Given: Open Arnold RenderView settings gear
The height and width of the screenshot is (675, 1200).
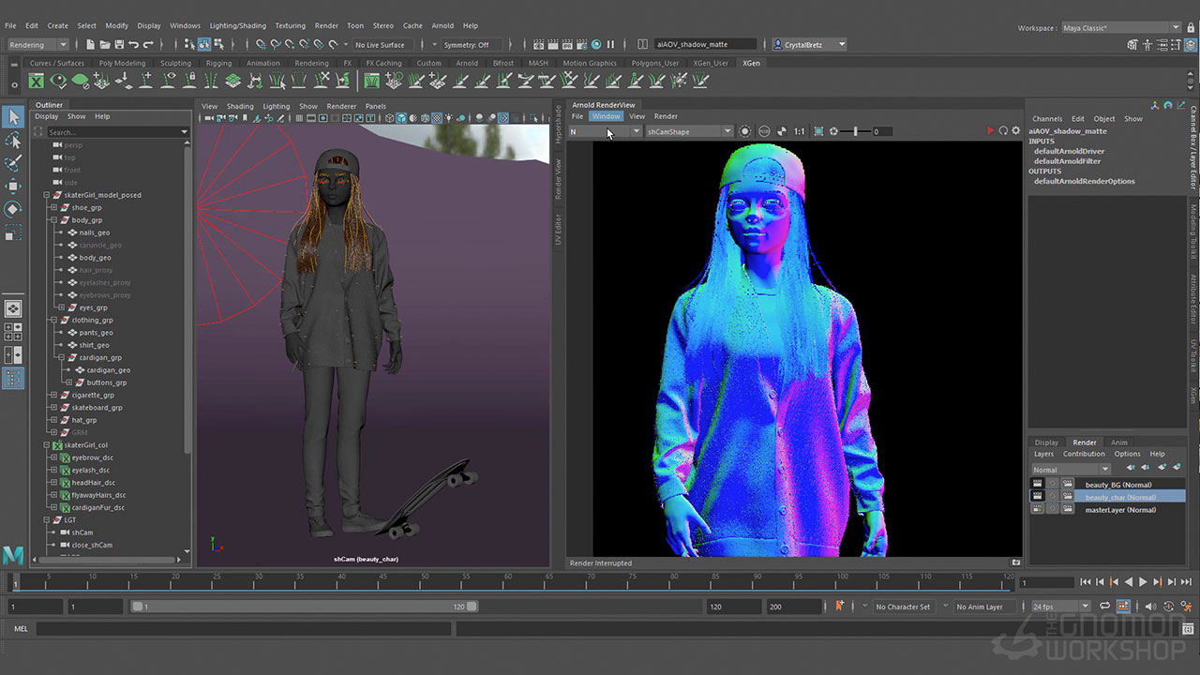Looking at the screenshot, I should tap(1015, 131).
